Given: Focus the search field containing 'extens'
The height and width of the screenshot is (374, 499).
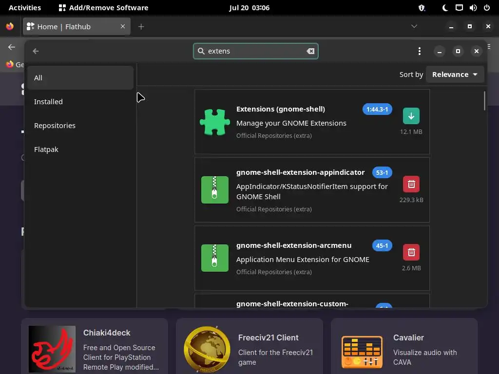Looking at the screenshot, I should pos(255,51).
